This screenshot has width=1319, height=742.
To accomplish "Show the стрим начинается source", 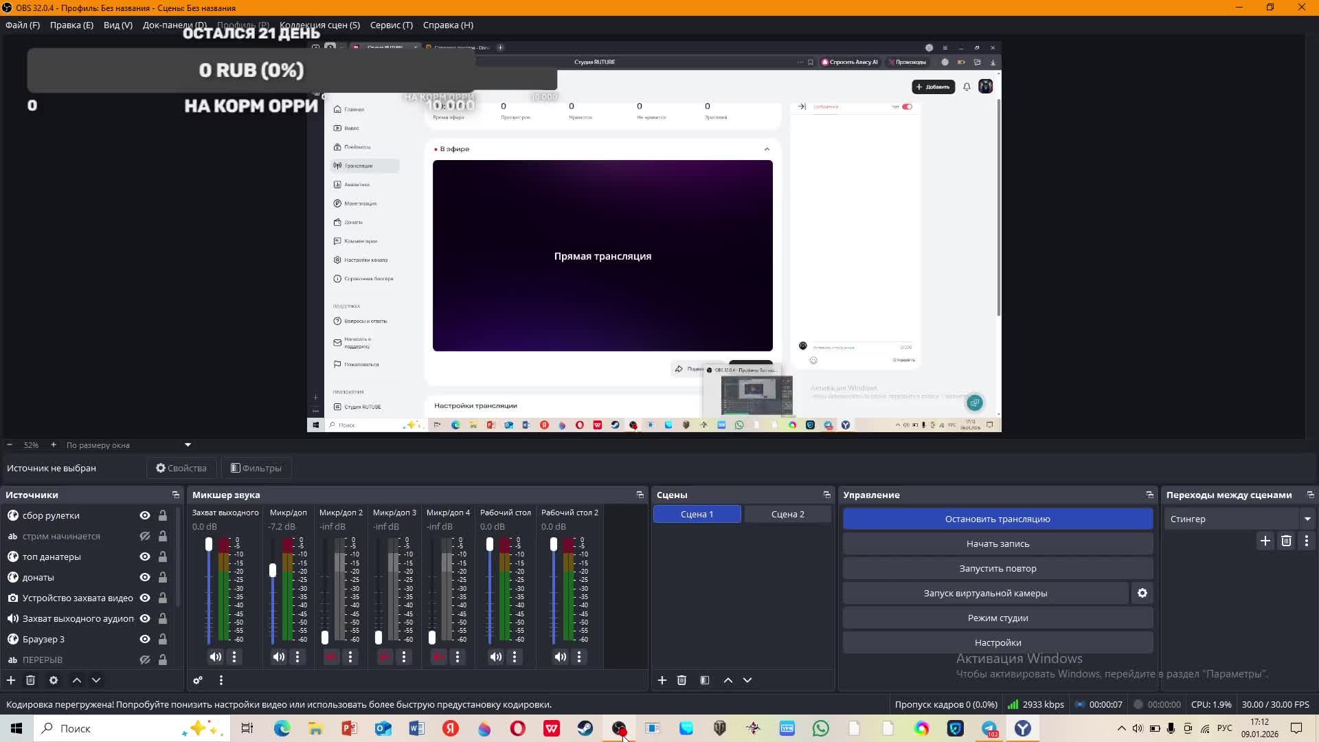I will 145,536.
